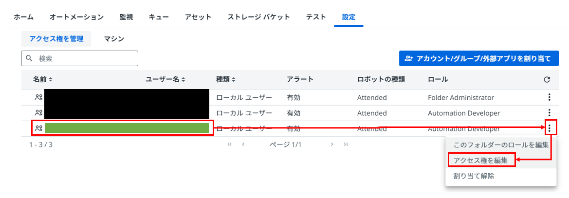Select 割り当て解除 from the menu

click(474, 176)
